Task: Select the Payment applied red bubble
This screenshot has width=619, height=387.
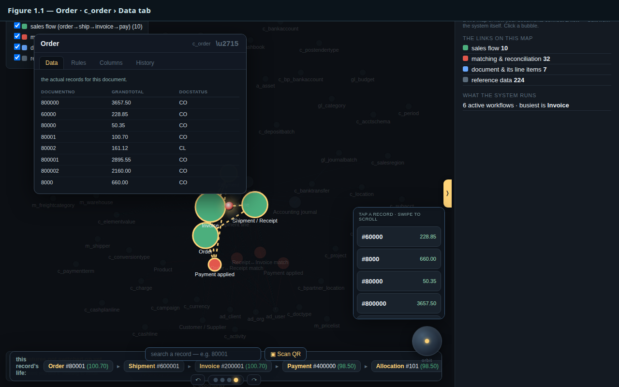Action: pyautogui.click(x=215, y=265)
